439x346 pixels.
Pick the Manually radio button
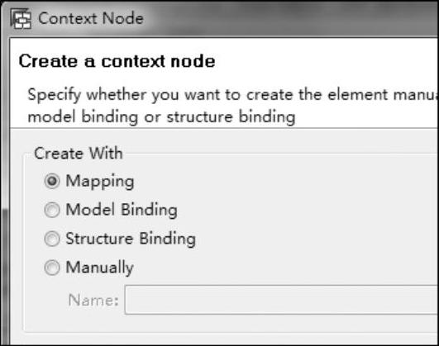click(x=52, y=268)
